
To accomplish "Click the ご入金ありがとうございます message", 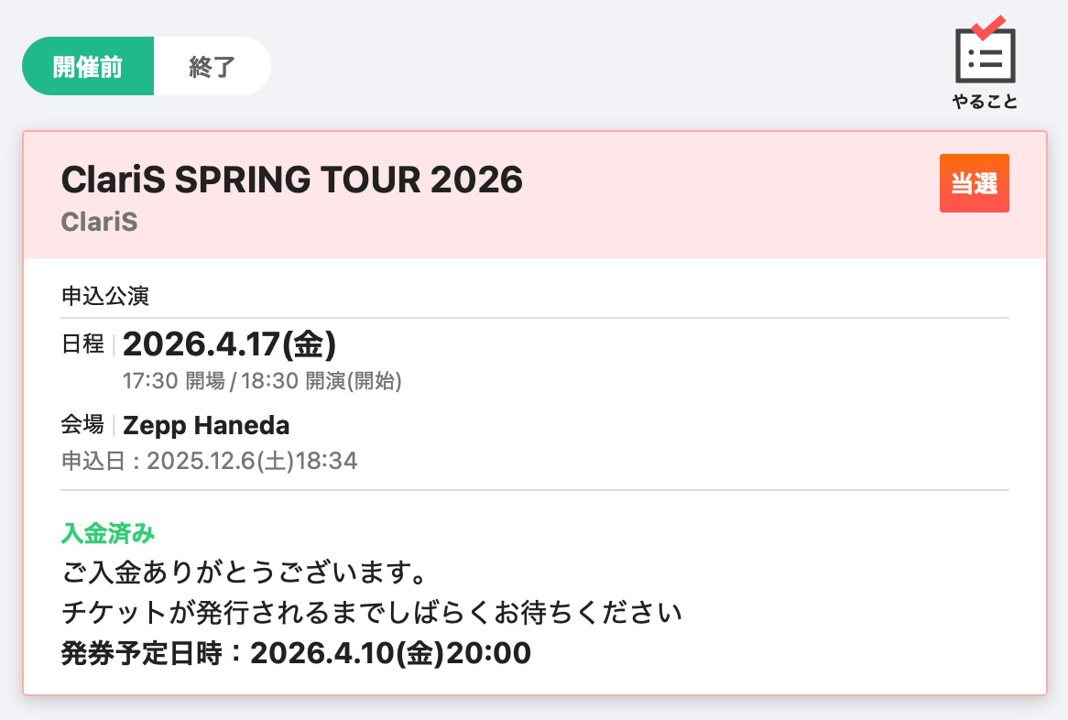I will pos(243,574).
